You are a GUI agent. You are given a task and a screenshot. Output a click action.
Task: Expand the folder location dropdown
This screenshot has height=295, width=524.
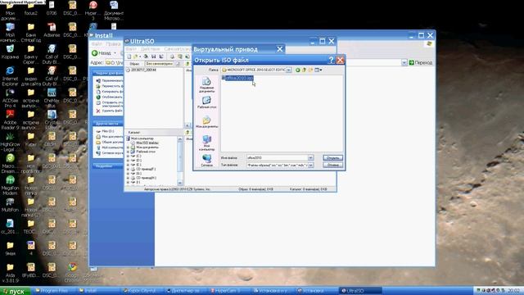click(288, 70)
